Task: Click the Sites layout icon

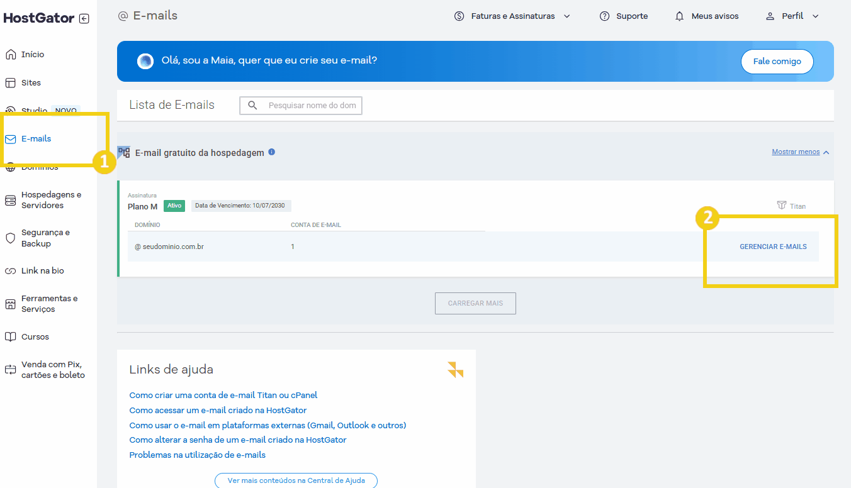Action: [10, 82]
